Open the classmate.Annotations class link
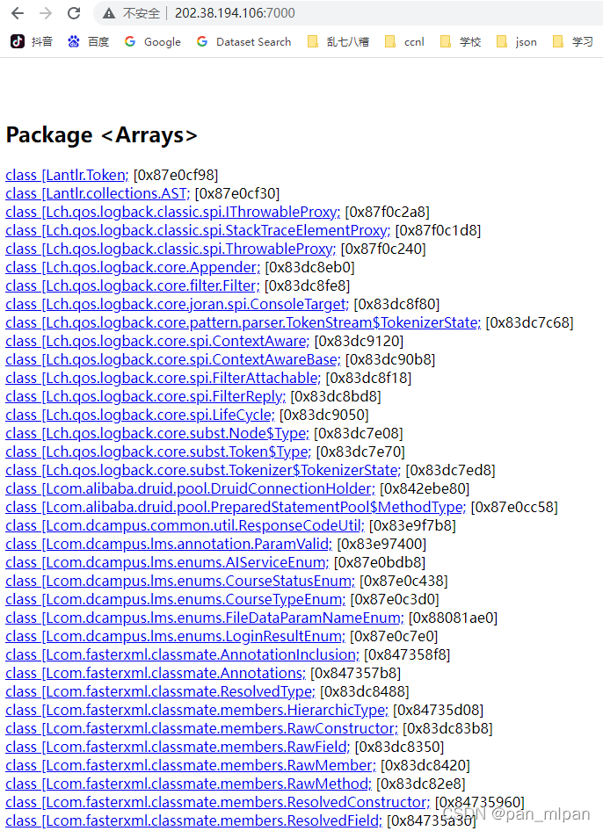This screenshot has width=603, height=831. pos(156,674)
